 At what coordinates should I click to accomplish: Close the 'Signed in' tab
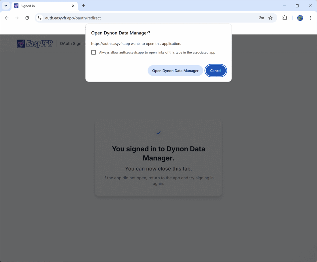pos(73,6)
